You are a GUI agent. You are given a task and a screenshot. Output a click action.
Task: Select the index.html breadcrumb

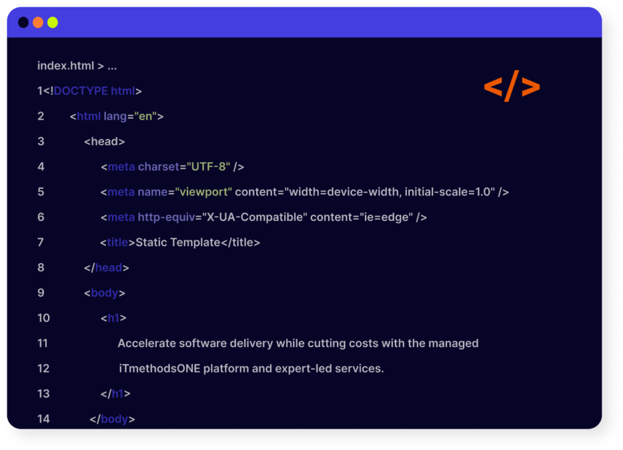tap(77, 66)
